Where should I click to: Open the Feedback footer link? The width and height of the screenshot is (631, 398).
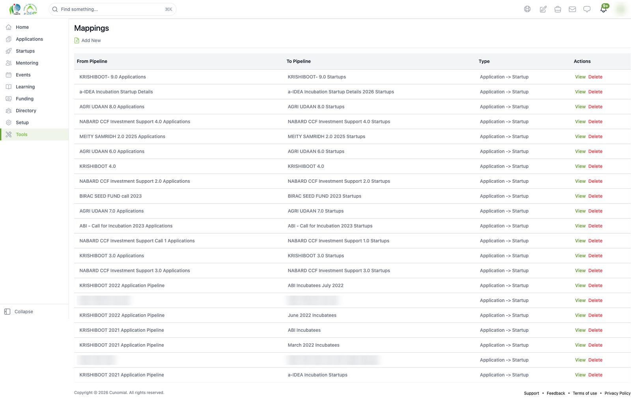(x=556, y=393)
